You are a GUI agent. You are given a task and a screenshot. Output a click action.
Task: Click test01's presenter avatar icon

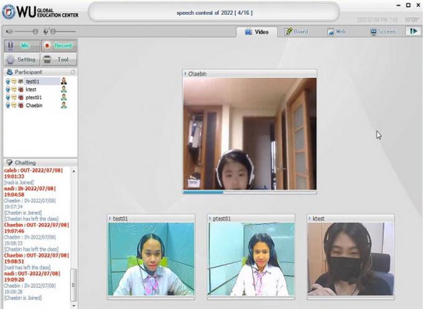63,81
